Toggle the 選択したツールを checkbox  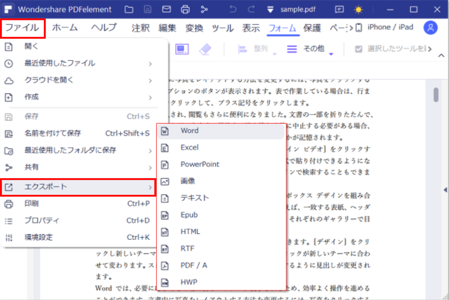coord(359,49)
